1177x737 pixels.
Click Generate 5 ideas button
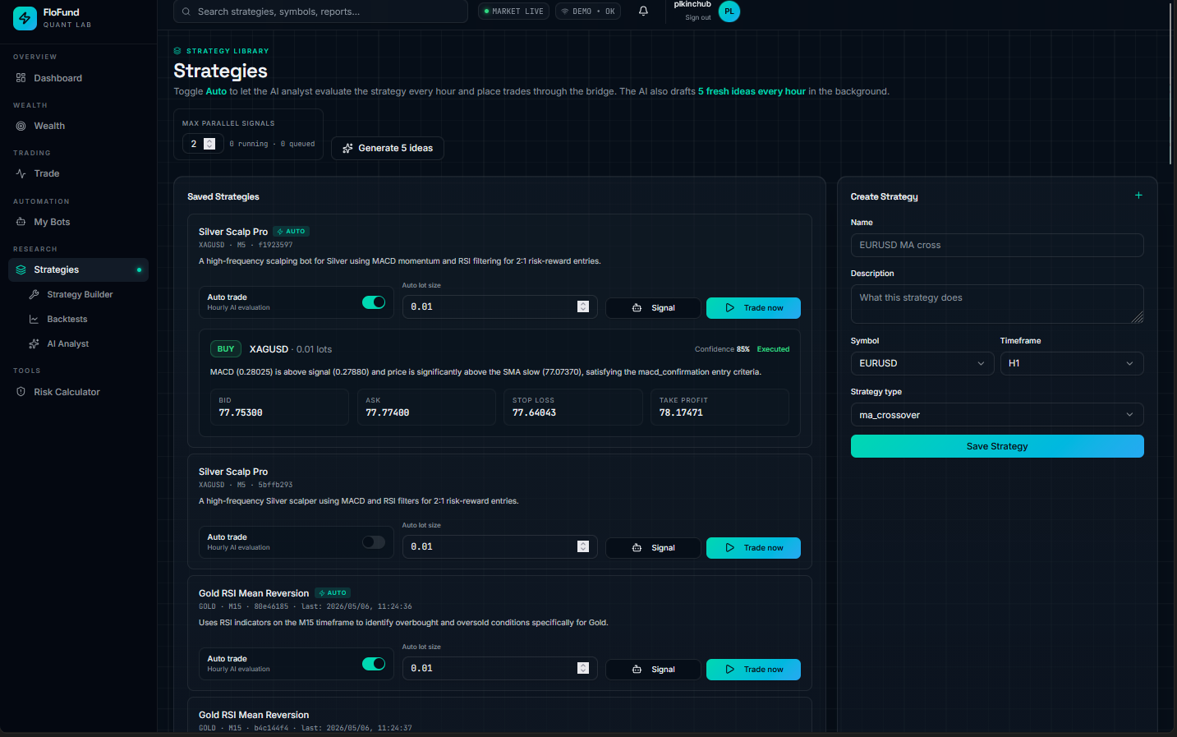pos(388,148)
